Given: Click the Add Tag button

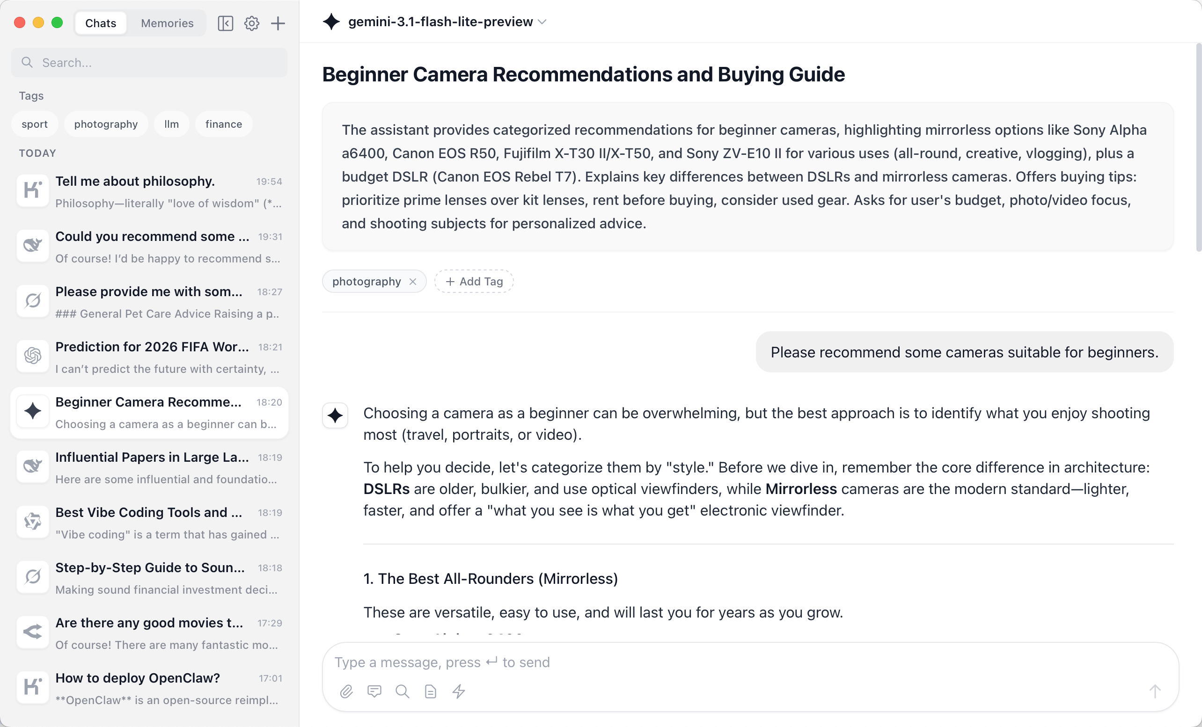Looking at the screenshot, I should pos(474,281).
